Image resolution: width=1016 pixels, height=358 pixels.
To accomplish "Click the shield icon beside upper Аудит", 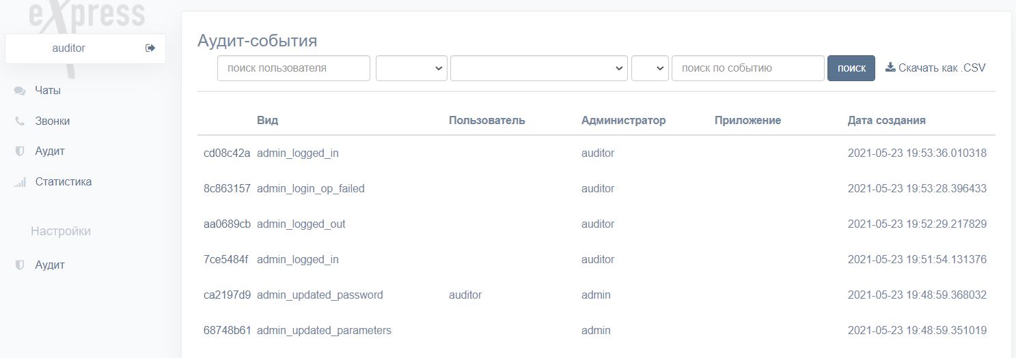I will coord(20,151).
